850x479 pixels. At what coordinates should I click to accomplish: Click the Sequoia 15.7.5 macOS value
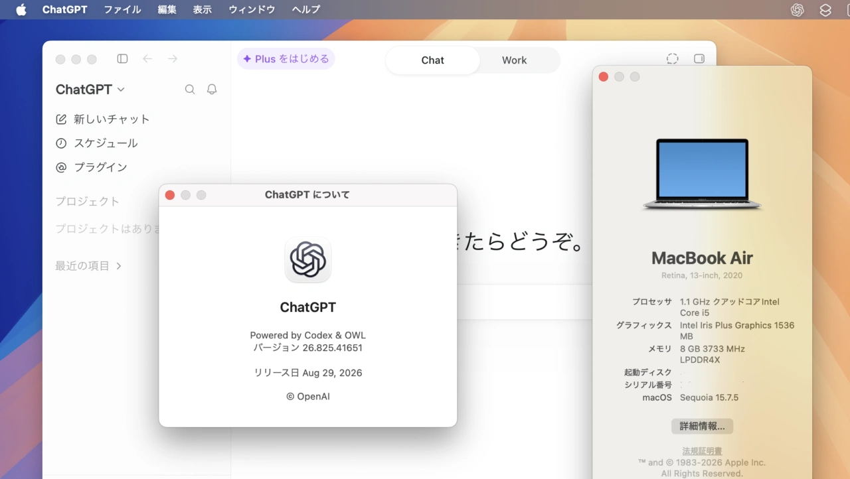709,397
